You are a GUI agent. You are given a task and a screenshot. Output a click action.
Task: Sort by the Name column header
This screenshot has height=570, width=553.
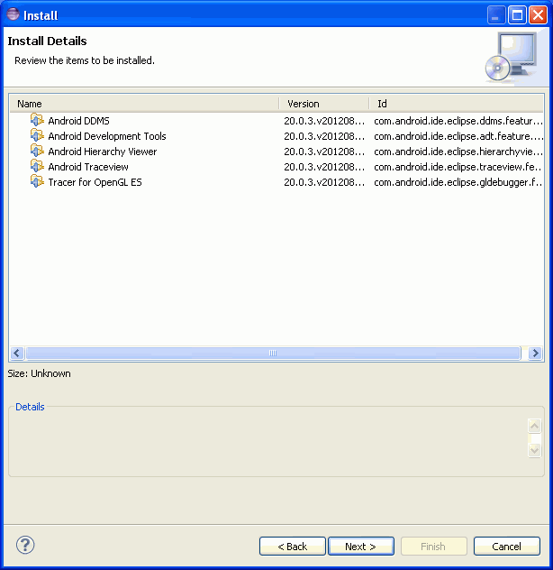tap(144, 104)
